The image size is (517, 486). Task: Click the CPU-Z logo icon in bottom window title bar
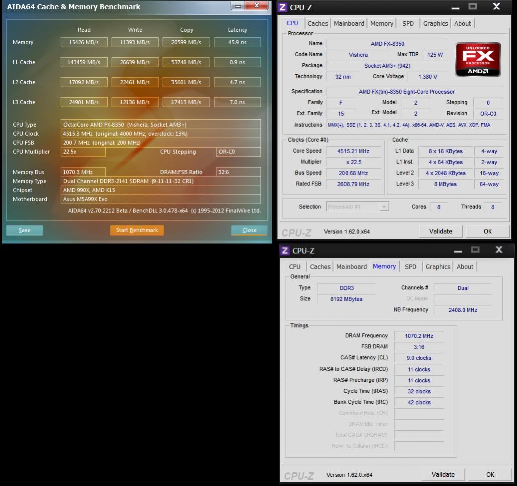(285, 250)
